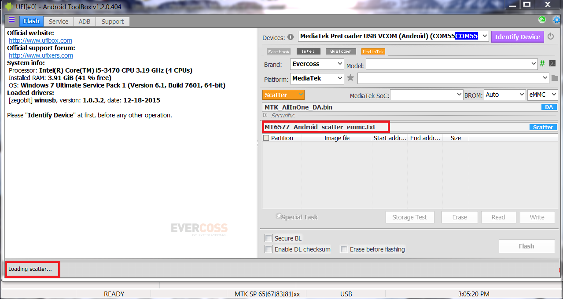Click the Partition column header label
The height and width of the screenshot is (299, 563).
(x=282, y=138)
